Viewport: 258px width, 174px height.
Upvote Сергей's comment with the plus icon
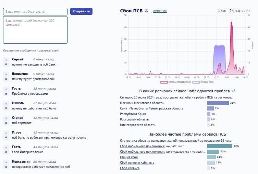point(6,60)
